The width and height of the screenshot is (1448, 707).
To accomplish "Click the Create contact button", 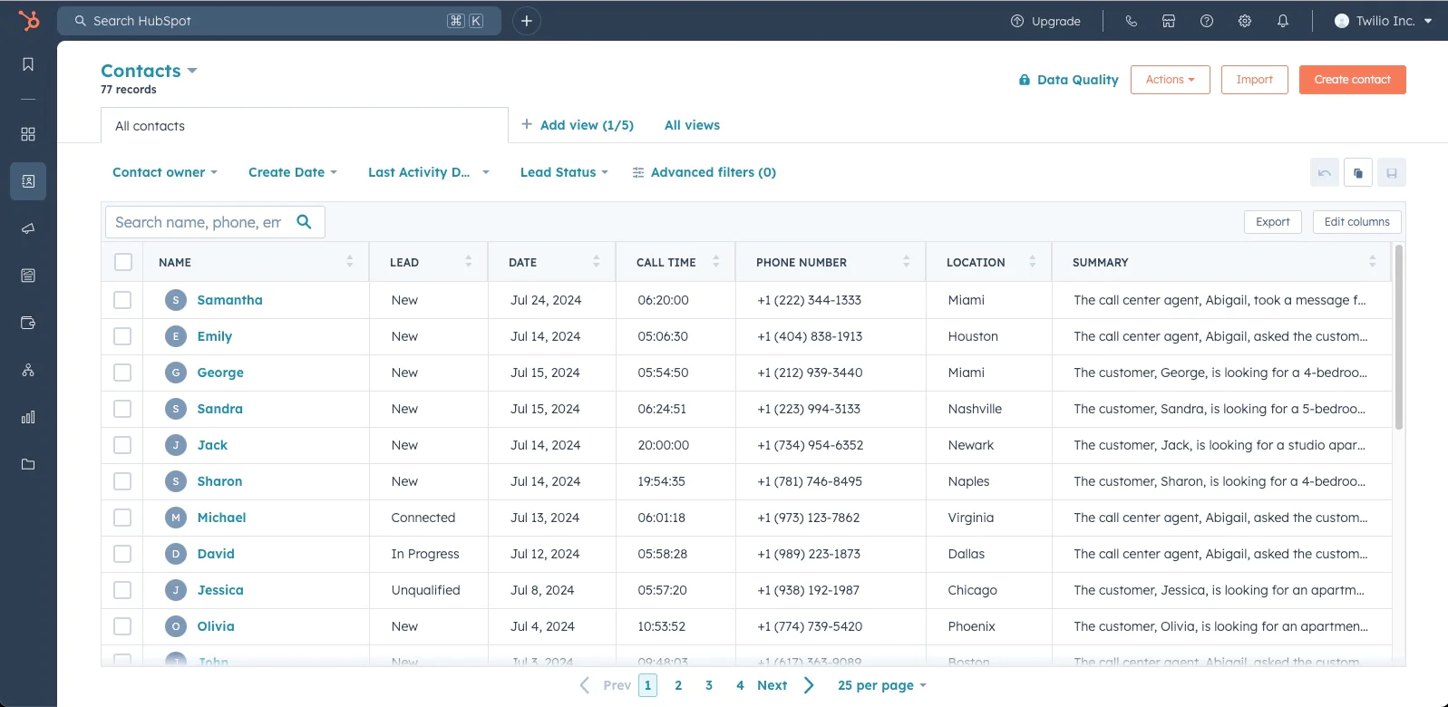I will (x=1352, y=80).
